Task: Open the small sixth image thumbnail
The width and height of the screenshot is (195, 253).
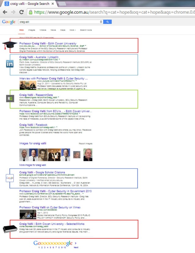Action: click(77, 155)
